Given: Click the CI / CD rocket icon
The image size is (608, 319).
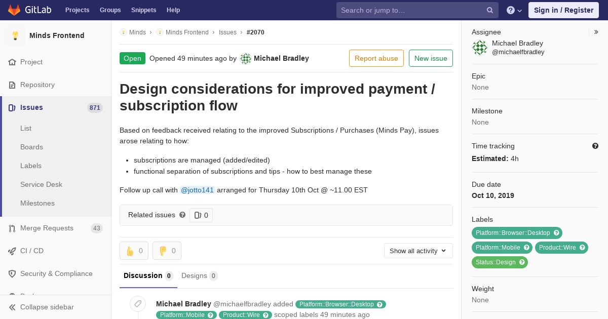Looking at the screenshot, I should click(x=12, y=251).
